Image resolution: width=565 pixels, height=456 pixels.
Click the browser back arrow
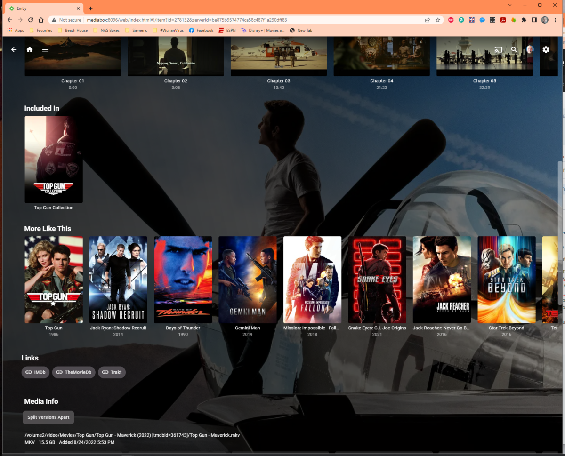9,20
